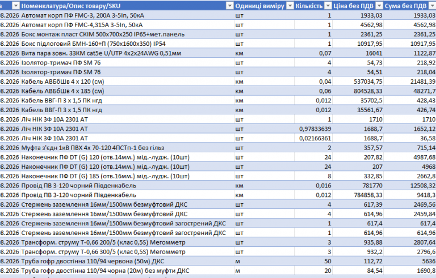Image resolution: width=436 pixels, height=278 pixels.
Task: Select the Ціна без ПДВ header cell
Action: 358,6
